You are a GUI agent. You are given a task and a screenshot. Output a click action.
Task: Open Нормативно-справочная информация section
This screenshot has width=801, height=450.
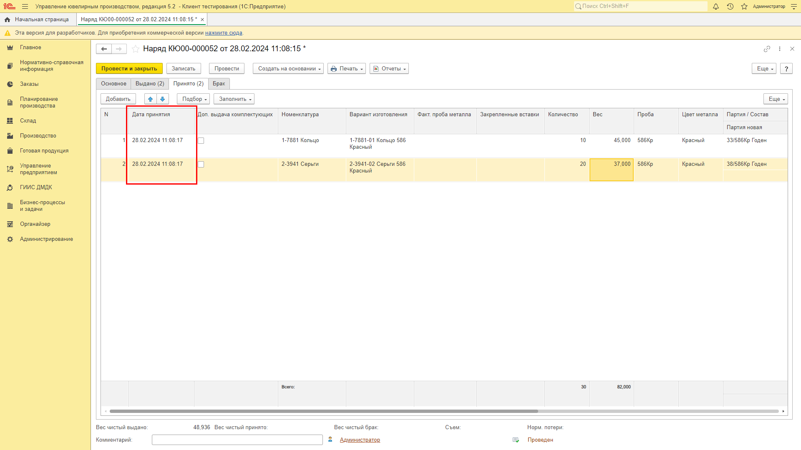52,66
